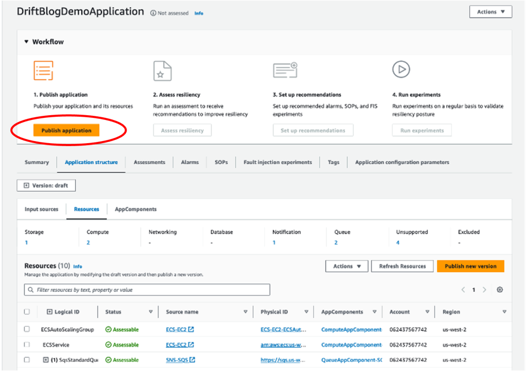This screenshot has width=527, height=371.
Task: Click the Notification count link
Action: pyautogui.click(x=274, y=242)
